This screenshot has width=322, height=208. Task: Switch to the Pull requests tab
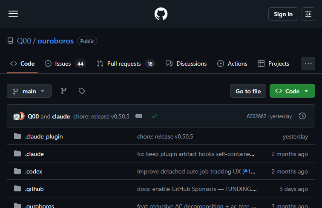[x=126, y=64]
